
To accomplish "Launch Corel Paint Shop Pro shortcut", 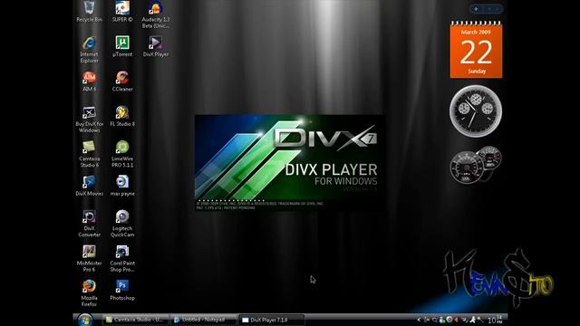I will coord(122,258).
